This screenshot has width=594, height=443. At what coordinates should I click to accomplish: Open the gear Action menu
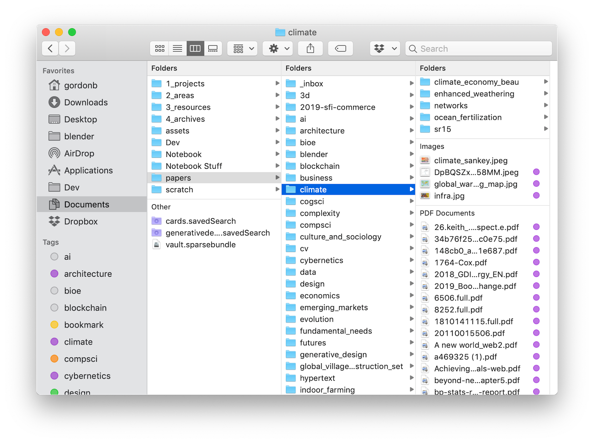point(278,49)
